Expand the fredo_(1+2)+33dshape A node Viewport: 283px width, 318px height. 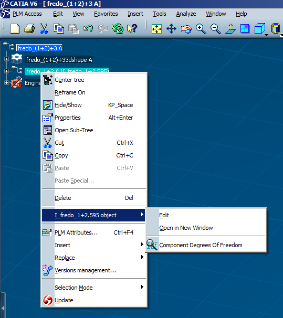[6, 59]
